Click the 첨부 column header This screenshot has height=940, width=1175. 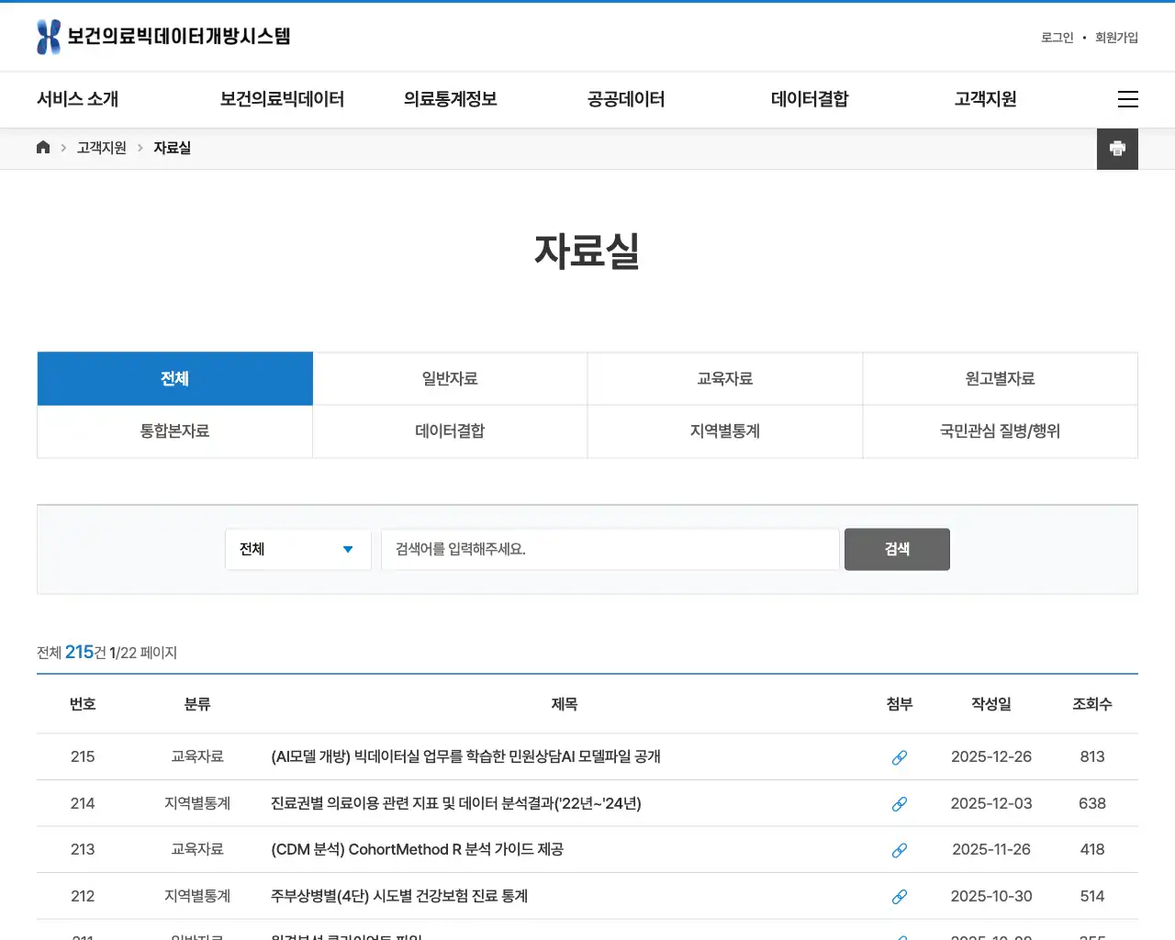[x=900, y=704]
